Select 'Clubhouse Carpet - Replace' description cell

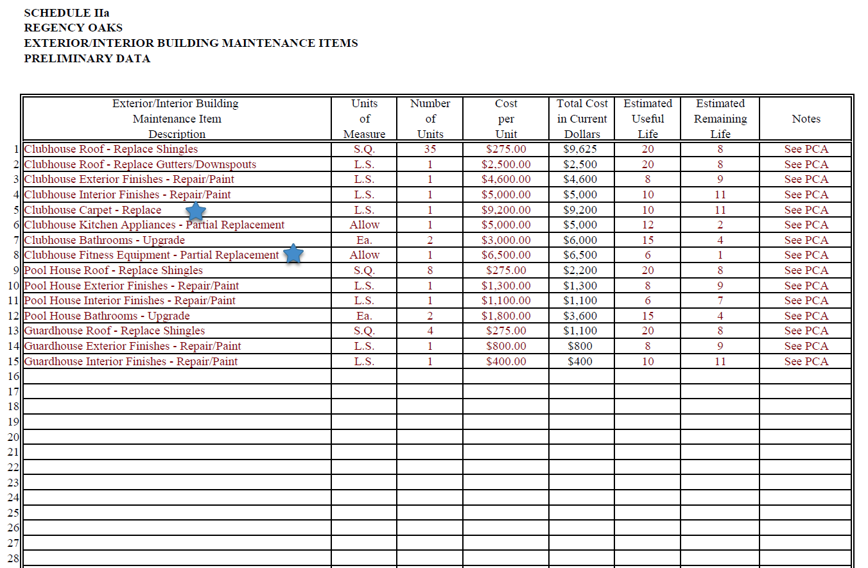pos(177,210)
